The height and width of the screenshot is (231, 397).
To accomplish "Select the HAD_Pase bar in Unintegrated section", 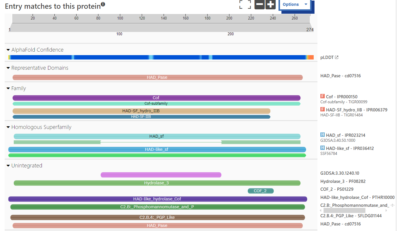I will (x=157, y=225).
